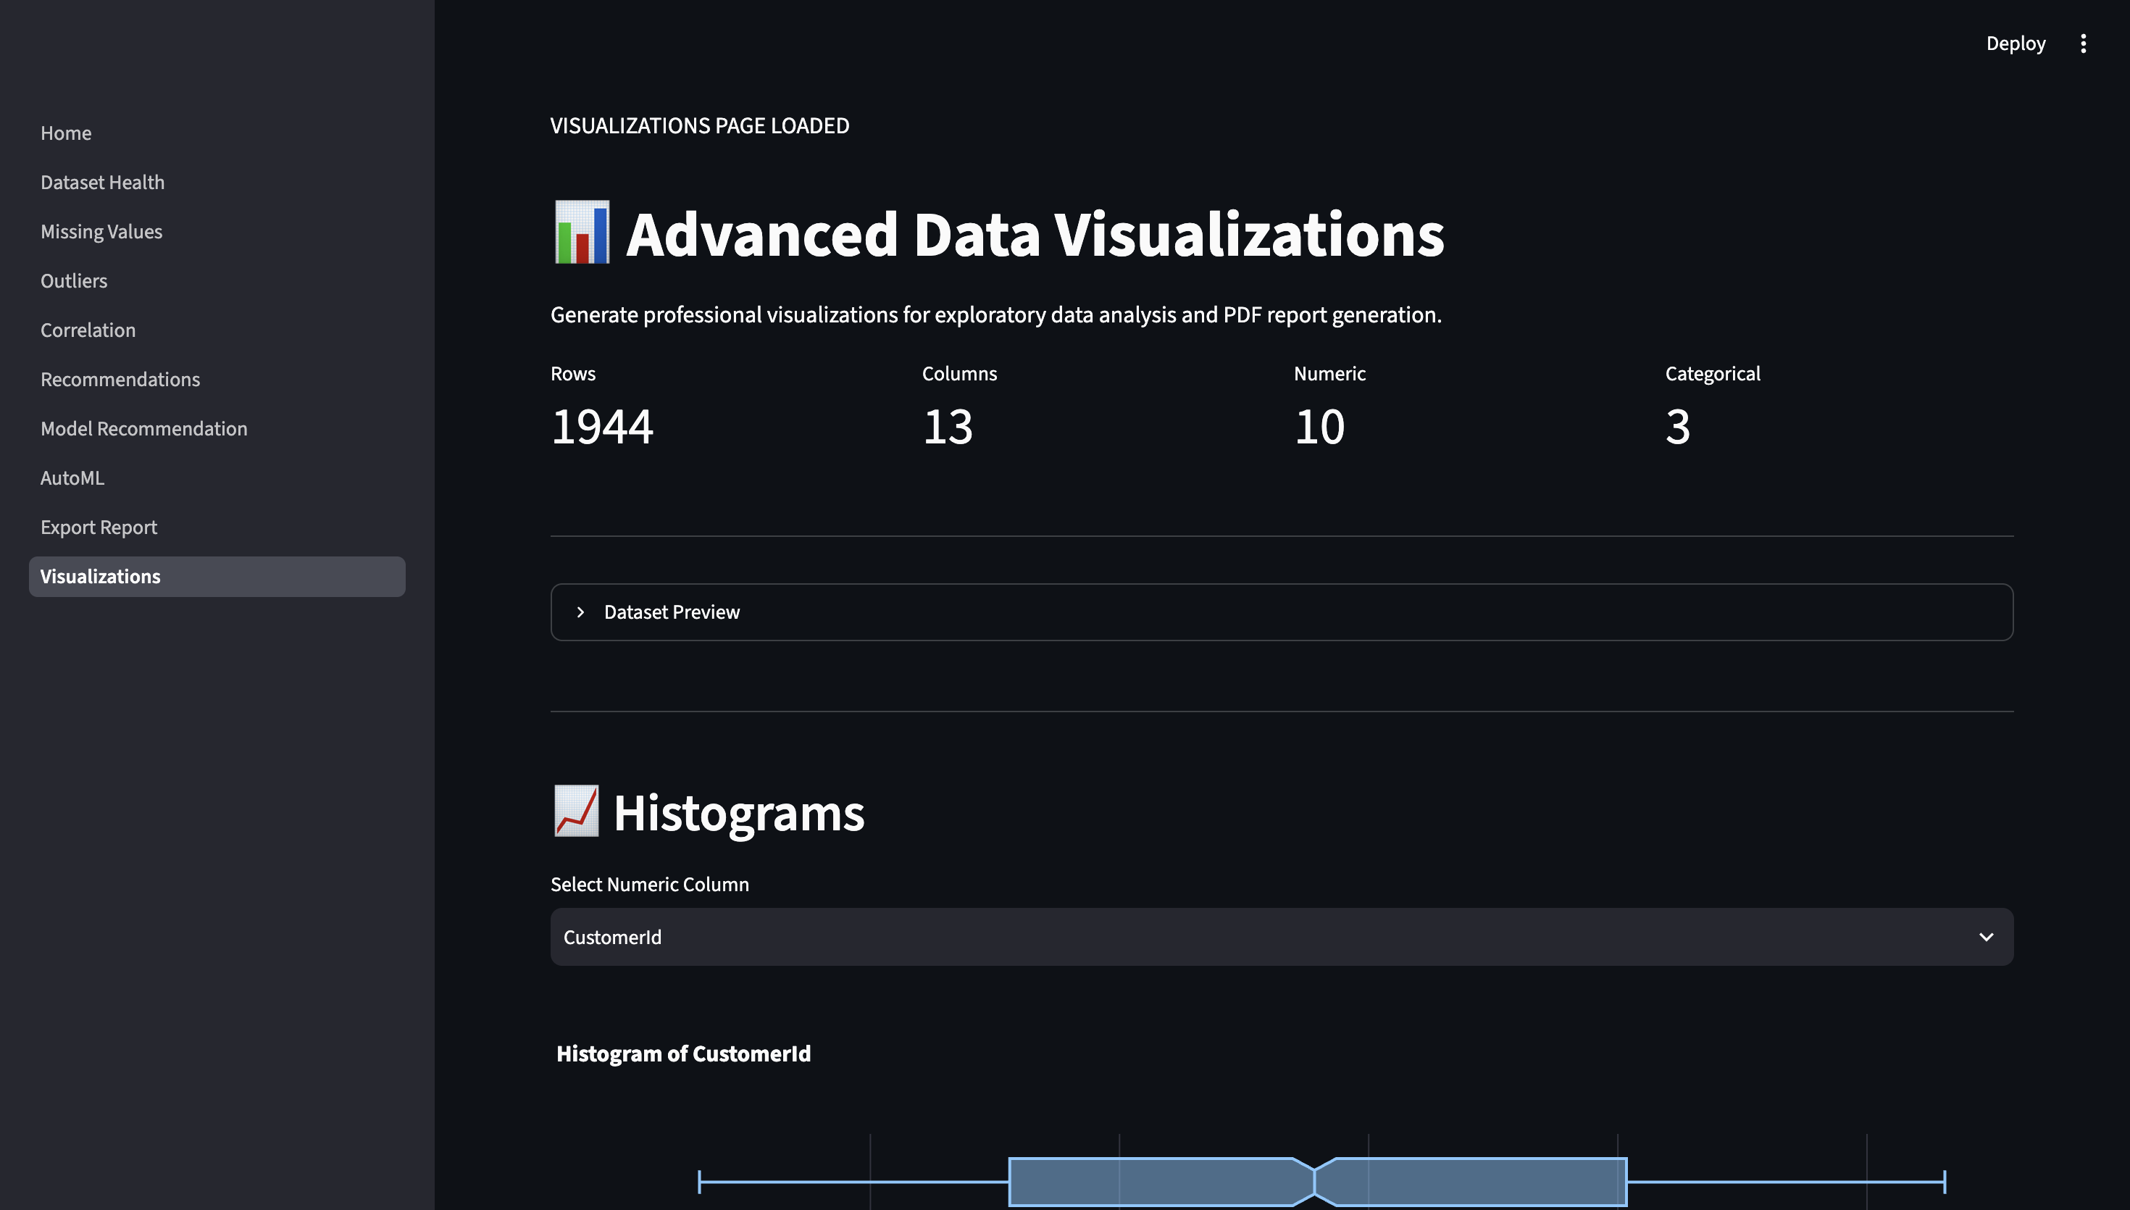Image resolution: width=2130 pixels, height=1210 pixels.
Task: Click the Categorical metric label
Action: [1713, 374]
